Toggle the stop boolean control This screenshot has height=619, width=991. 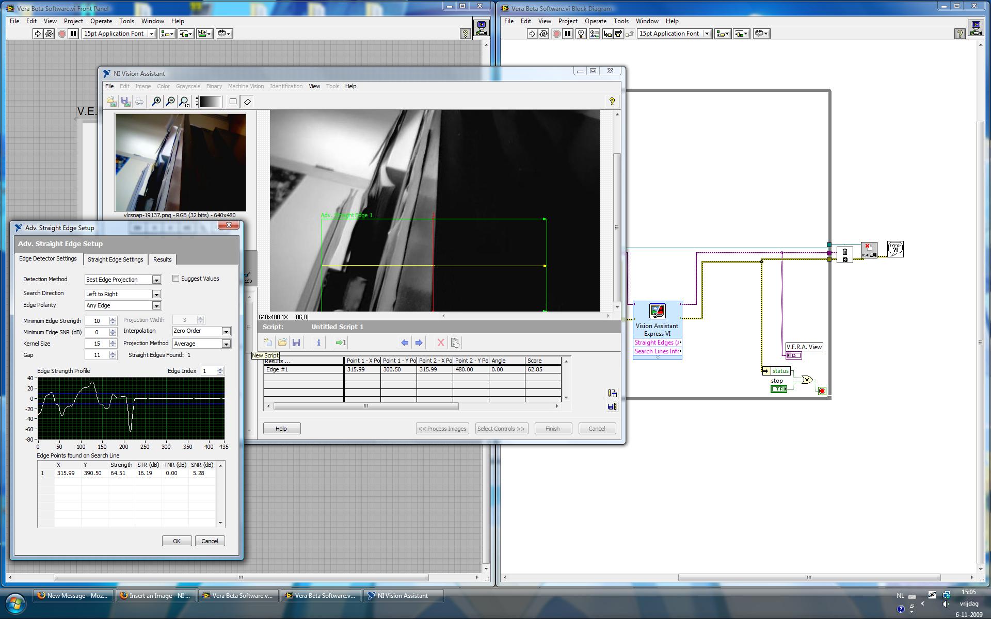(x=779, y=389)
